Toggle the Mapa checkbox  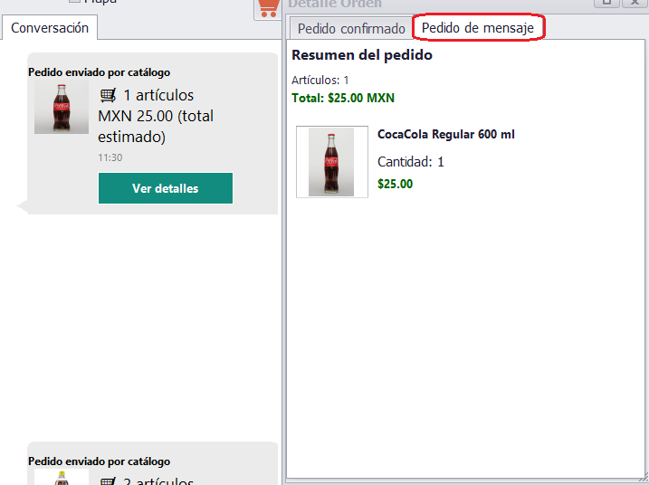point(74,2)
